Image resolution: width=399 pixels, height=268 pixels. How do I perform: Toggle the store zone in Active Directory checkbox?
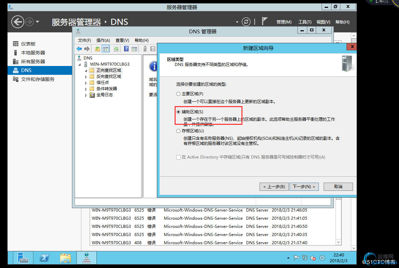click(178, 157)
